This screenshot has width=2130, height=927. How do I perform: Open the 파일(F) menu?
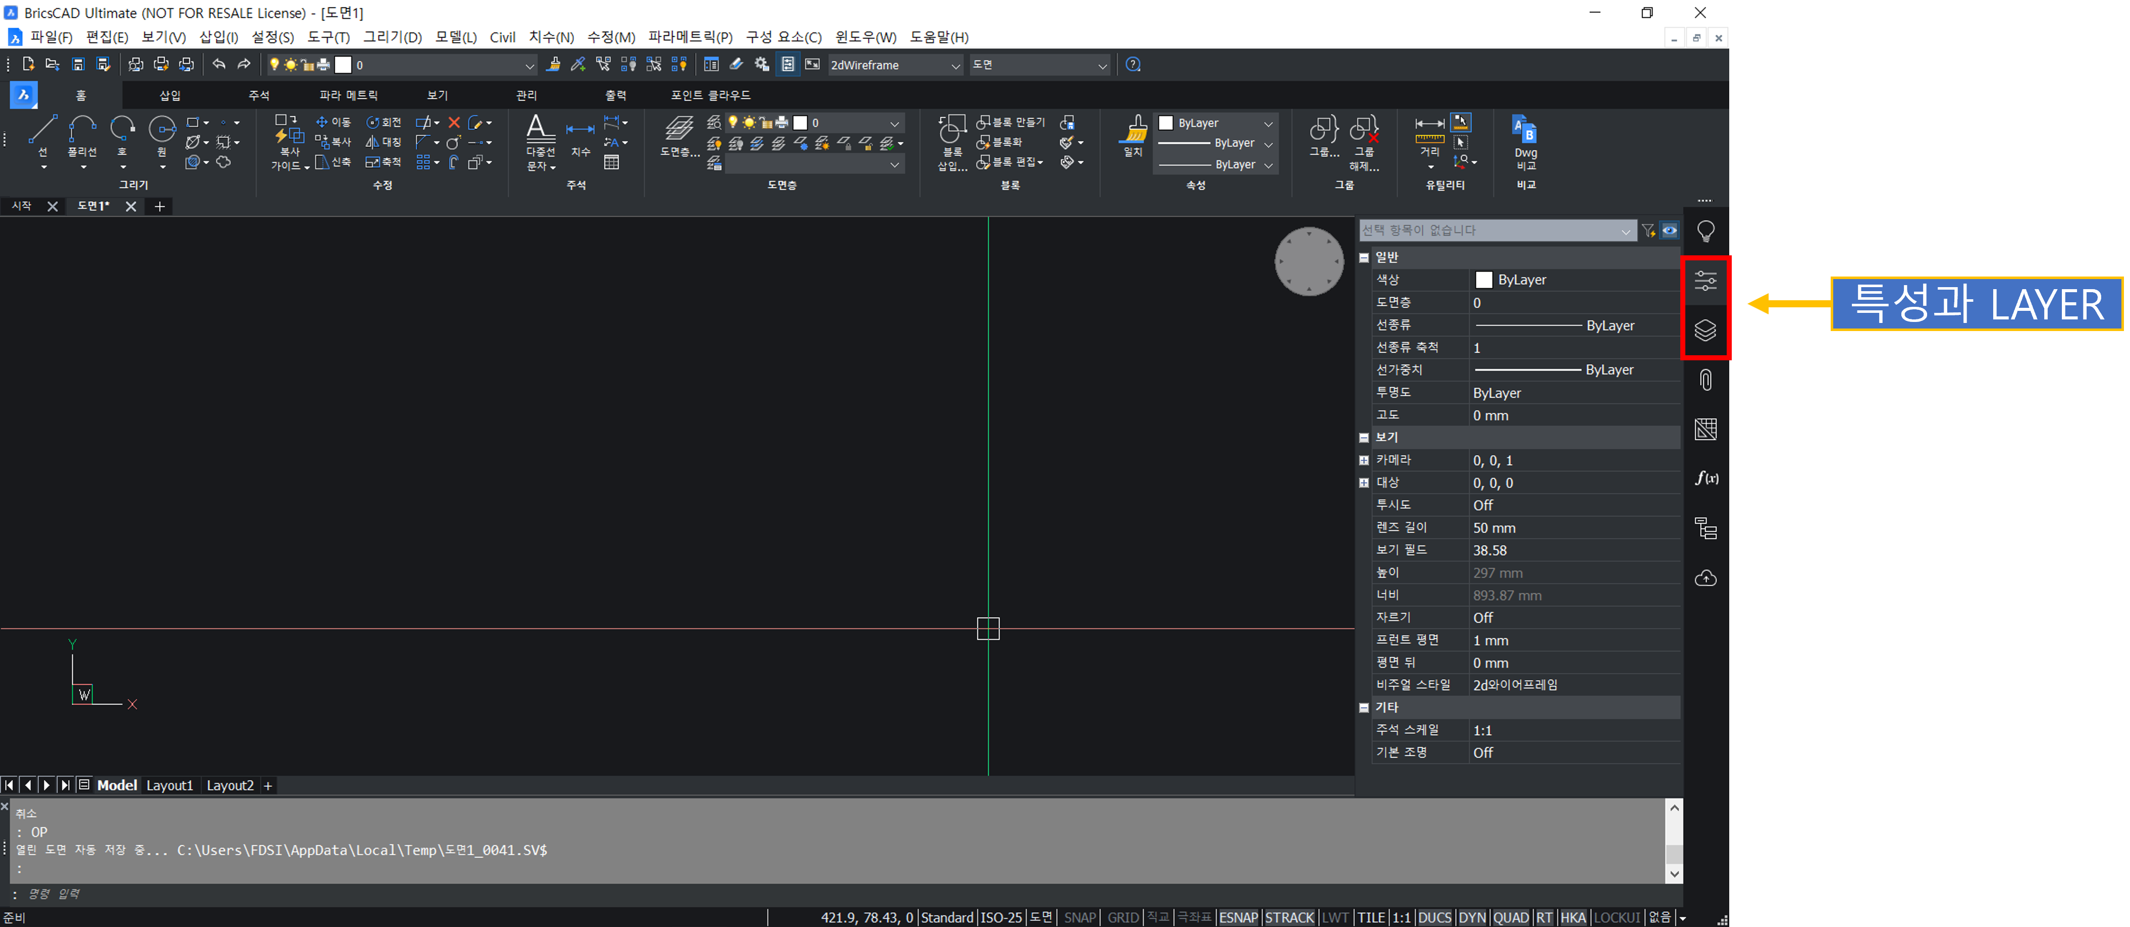[50, 37]
